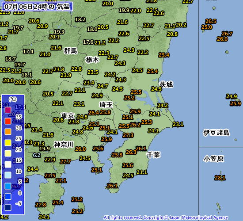Screen dimensions: 243x221
Task: Click the 28.1 reading in 小笠原
Action: pos(220,178)
